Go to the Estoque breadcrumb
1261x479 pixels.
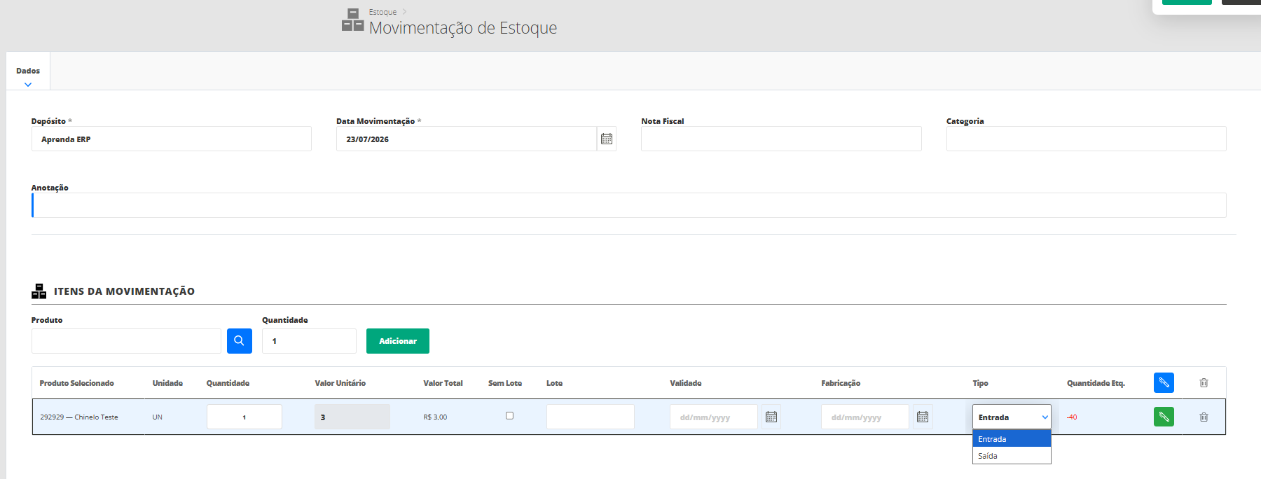click(x=383, y=12)
